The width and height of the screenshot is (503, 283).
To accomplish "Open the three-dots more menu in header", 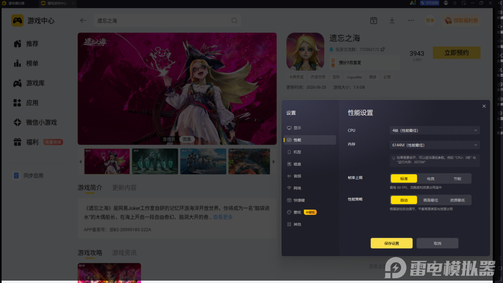I will pyautogui.click(x=411, y=20).
